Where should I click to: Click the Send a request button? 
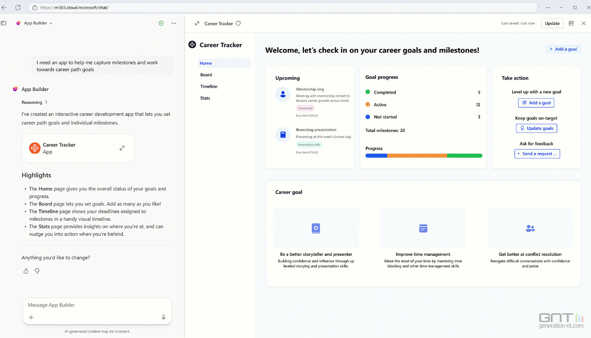coord(537,154)
